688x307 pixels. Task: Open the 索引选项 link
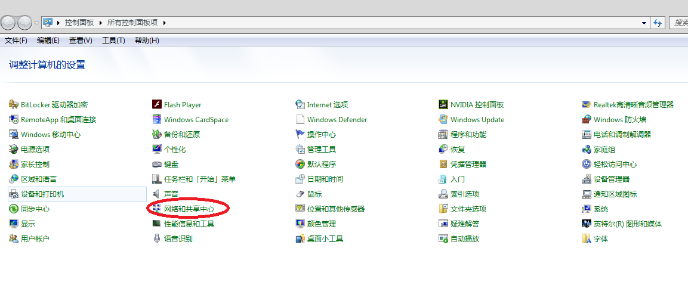(465, 194)
